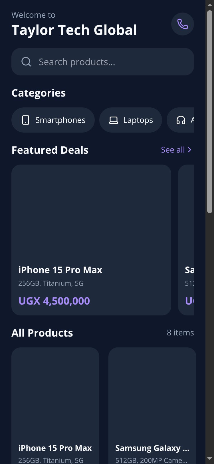Click the scrollbar up arrow

pyautogui.click(x=210, y=5)
